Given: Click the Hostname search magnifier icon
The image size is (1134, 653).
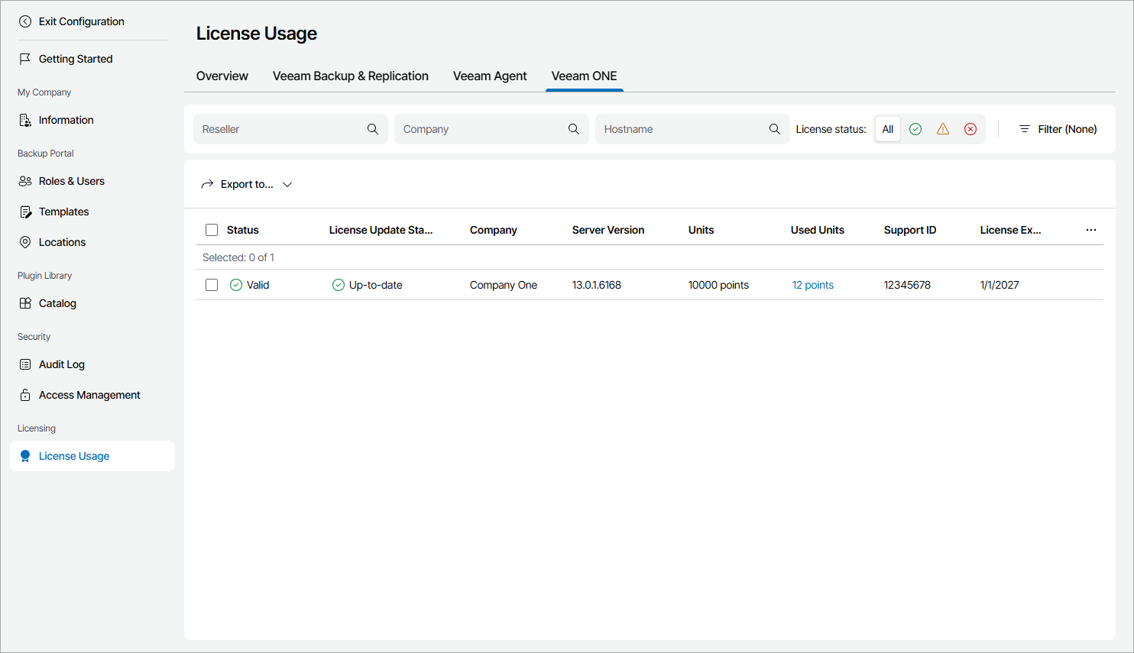Looking at the screenshot, I should coord(775,129).
